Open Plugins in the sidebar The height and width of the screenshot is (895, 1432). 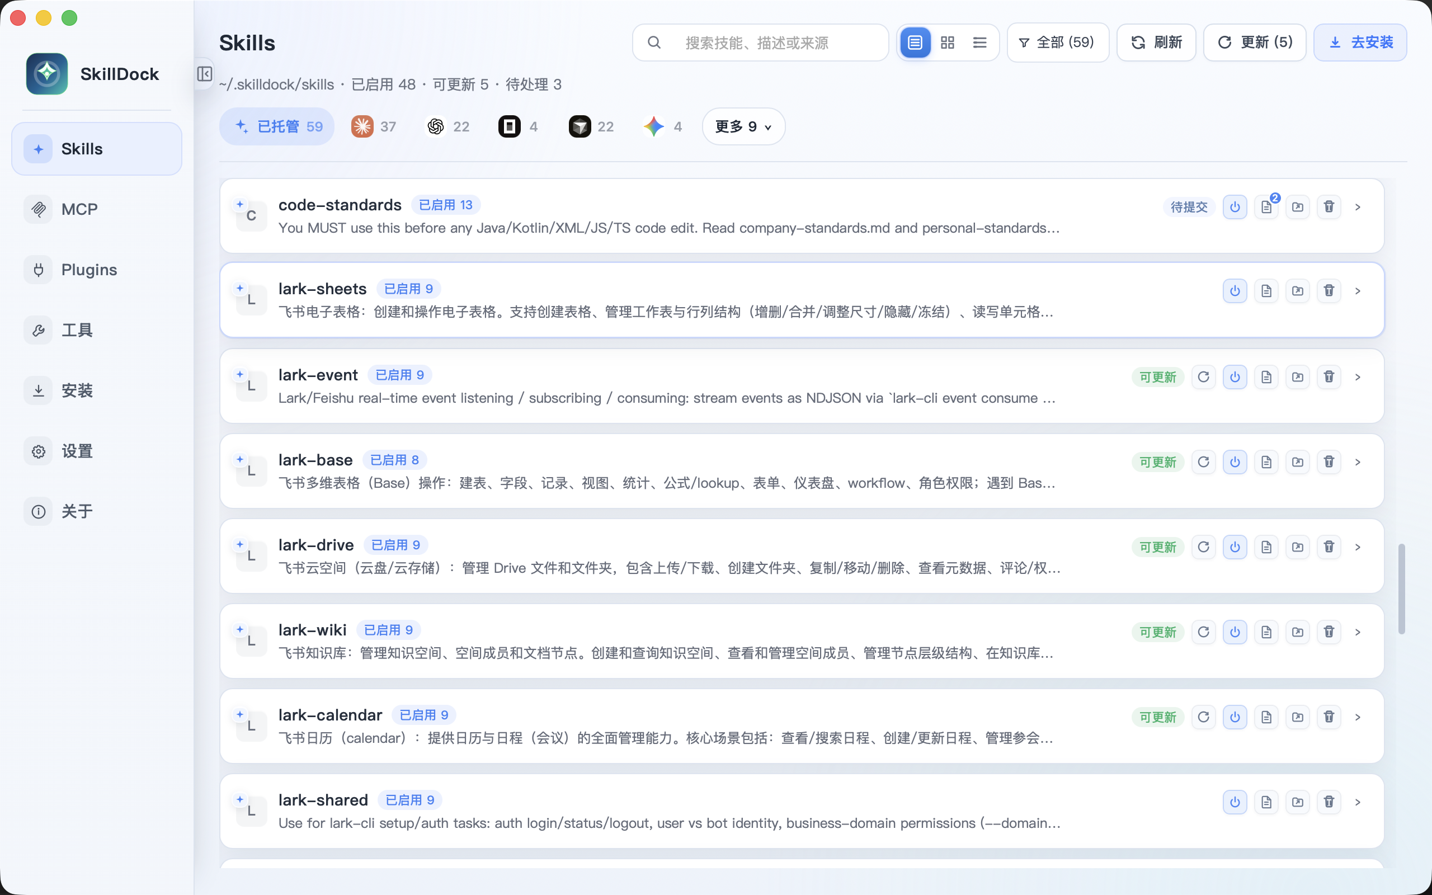96,270
